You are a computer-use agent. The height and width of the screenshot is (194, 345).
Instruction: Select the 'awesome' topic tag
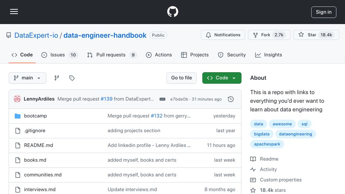[x=282, y=124]
